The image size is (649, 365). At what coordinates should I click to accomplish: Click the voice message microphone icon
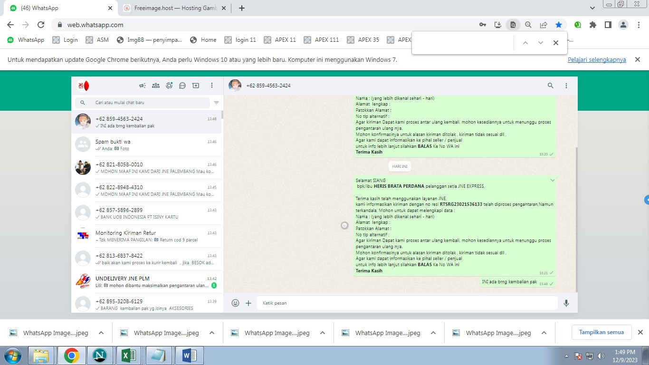566,303
